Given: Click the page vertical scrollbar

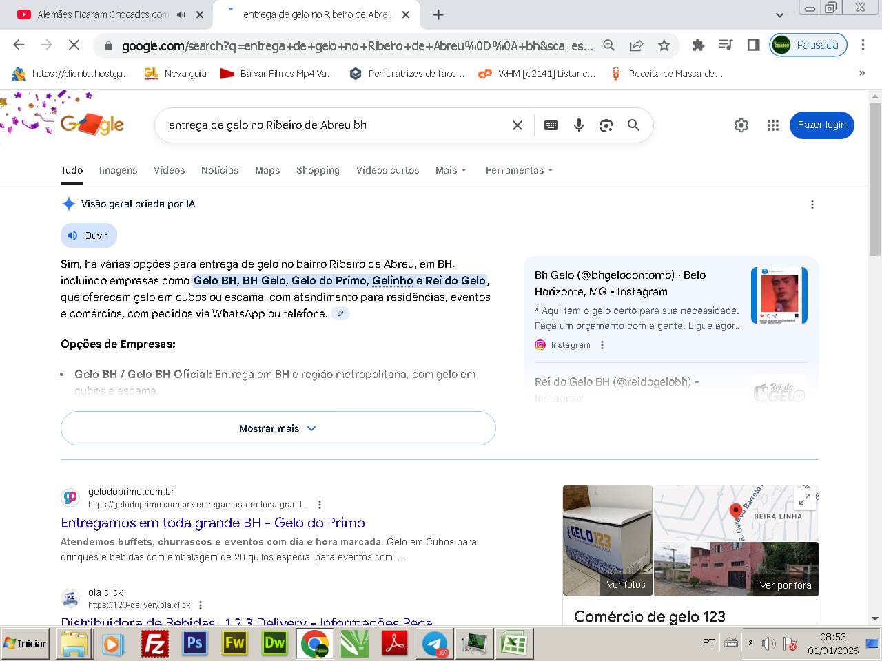Looking at the screenshot, I should point(874,179).
